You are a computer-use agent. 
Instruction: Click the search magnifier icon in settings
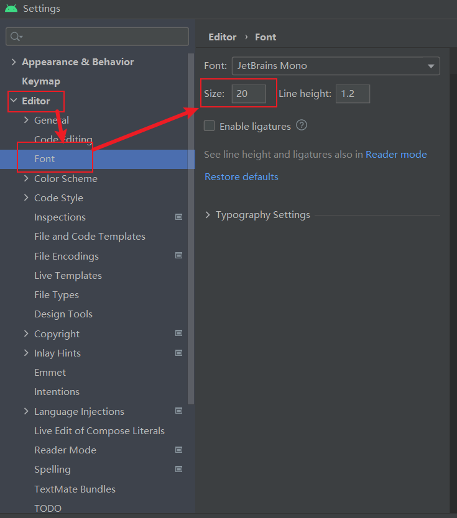16,37
